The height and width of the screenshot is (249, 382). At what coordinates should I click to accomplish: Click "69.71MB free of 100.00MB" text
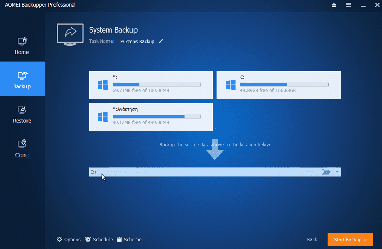click(141, 90)
